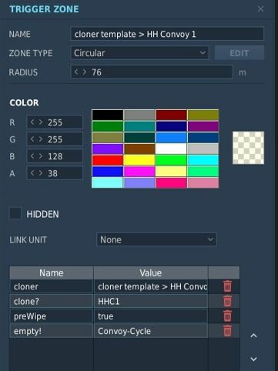Increase the G color value
The width and height of the screenshot is (278, 371).
41,139
